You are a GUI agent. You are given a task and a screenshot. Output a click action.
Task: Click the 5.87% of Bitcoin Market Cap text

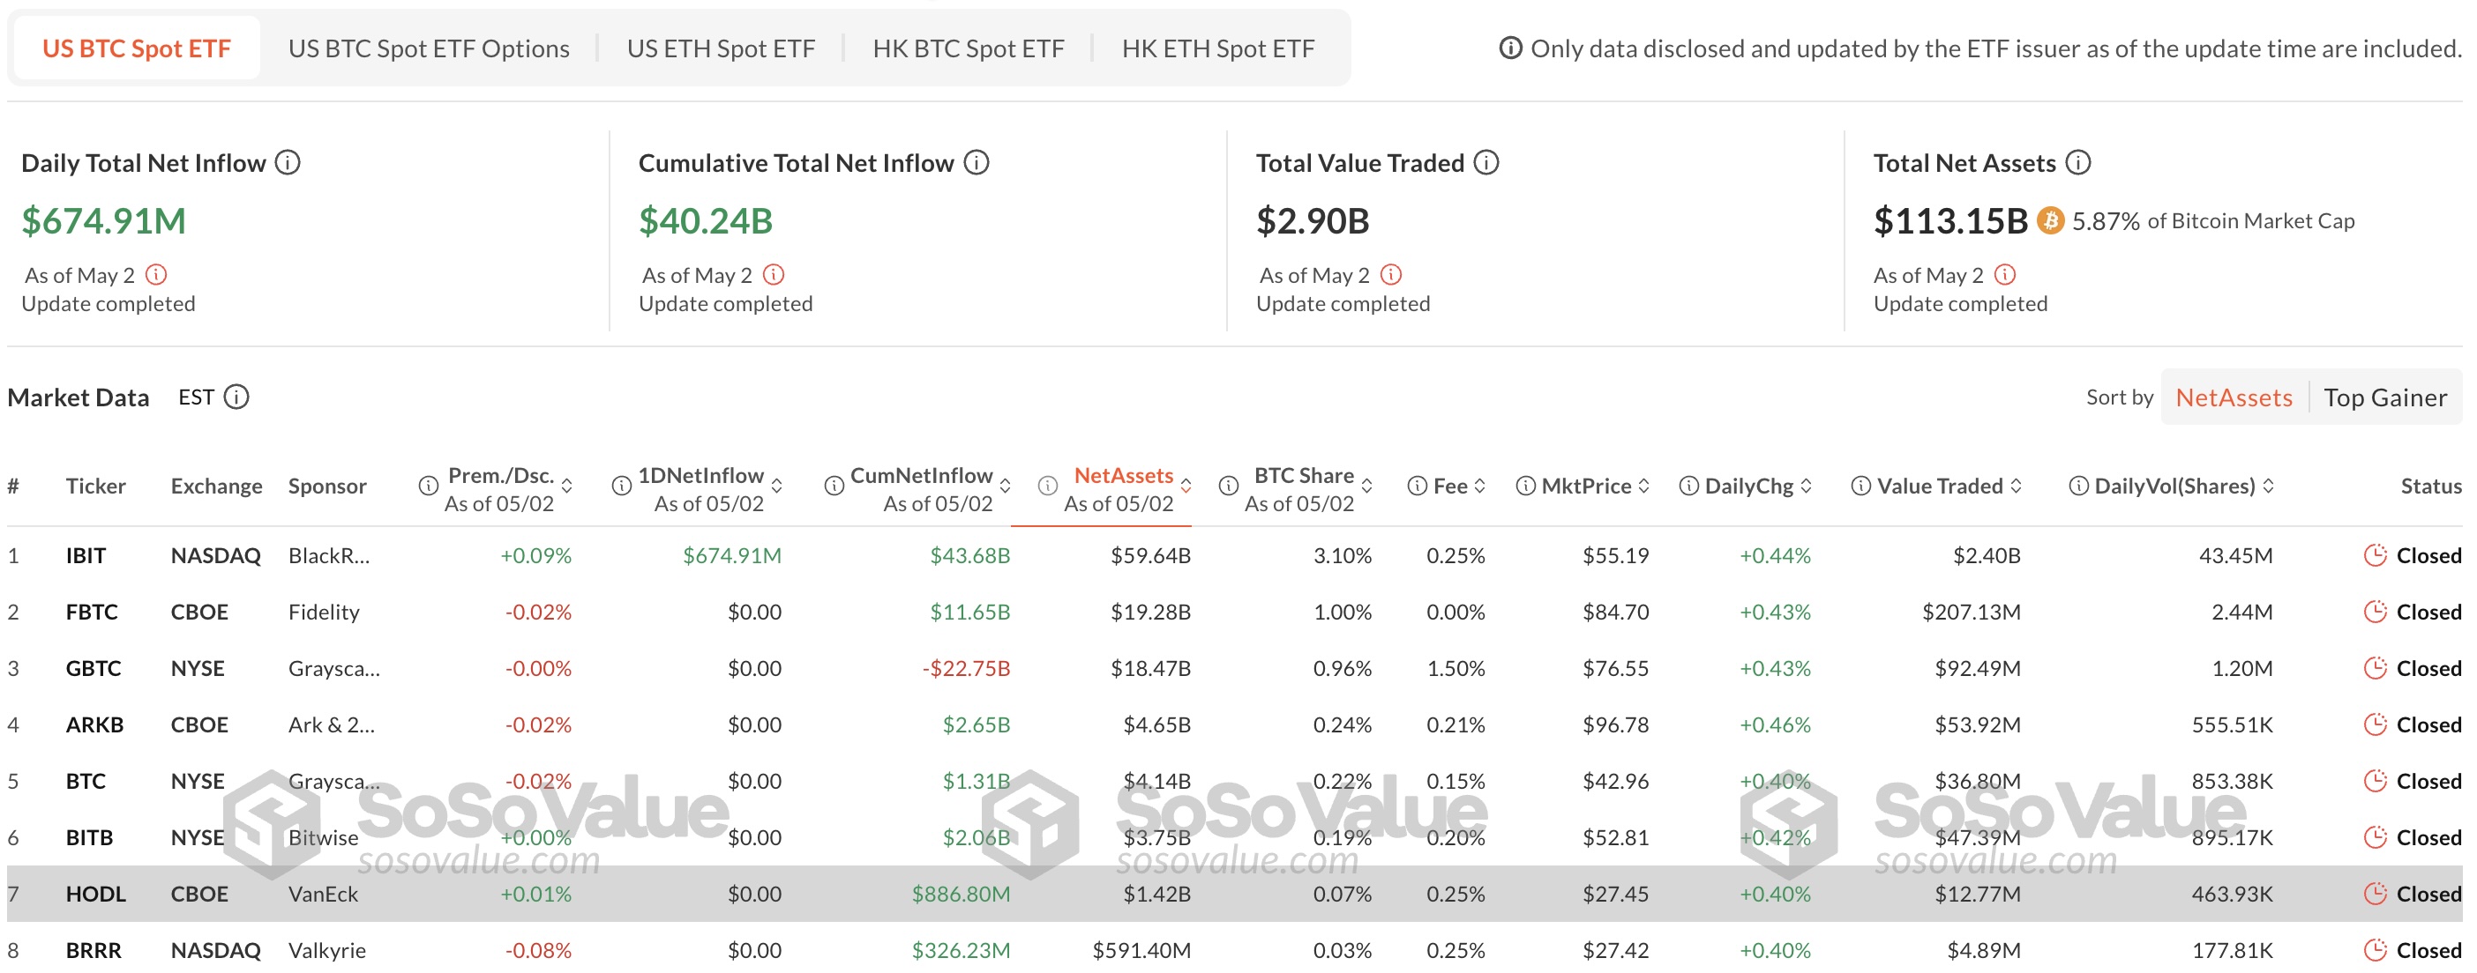pyautogui.click(x=2212, y=221)
